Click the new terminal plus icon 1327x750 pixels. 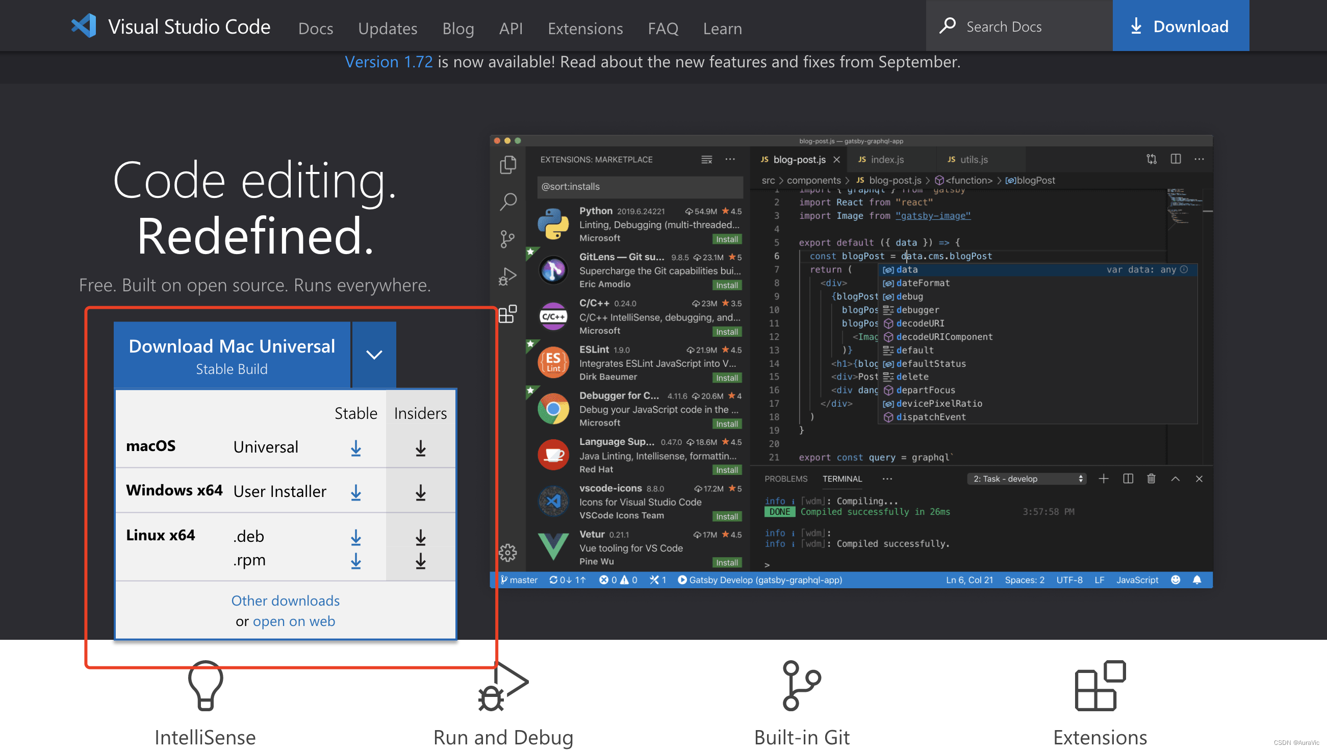[x=1104, y=479]
